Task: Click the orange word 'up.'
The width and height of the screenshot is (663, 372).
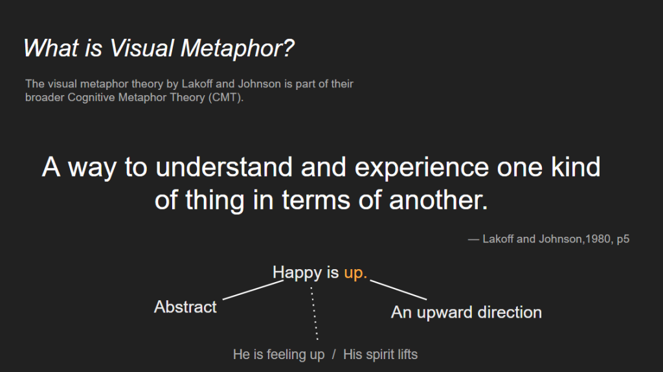Action: 355,274
